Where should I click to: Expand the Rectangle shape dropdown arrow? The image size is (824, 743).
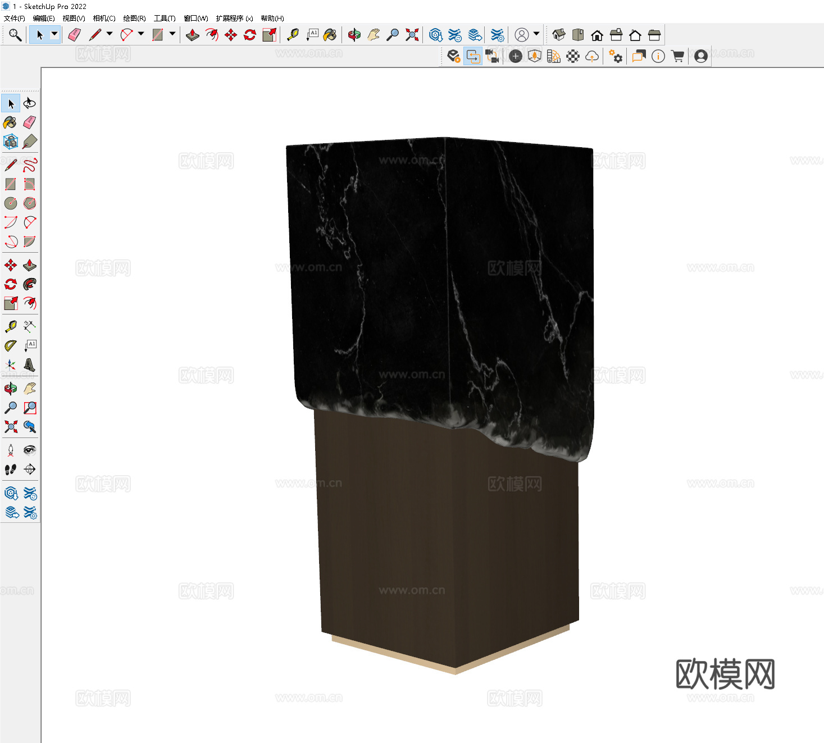pos(172,34)
